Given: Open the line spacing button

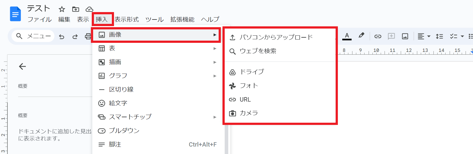Looking at the screenshot, I should [x=439, y=36].
